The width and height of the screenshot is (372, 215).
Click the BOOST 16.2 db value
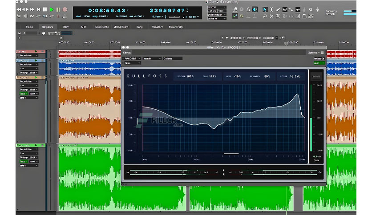(x=295, y=76)
